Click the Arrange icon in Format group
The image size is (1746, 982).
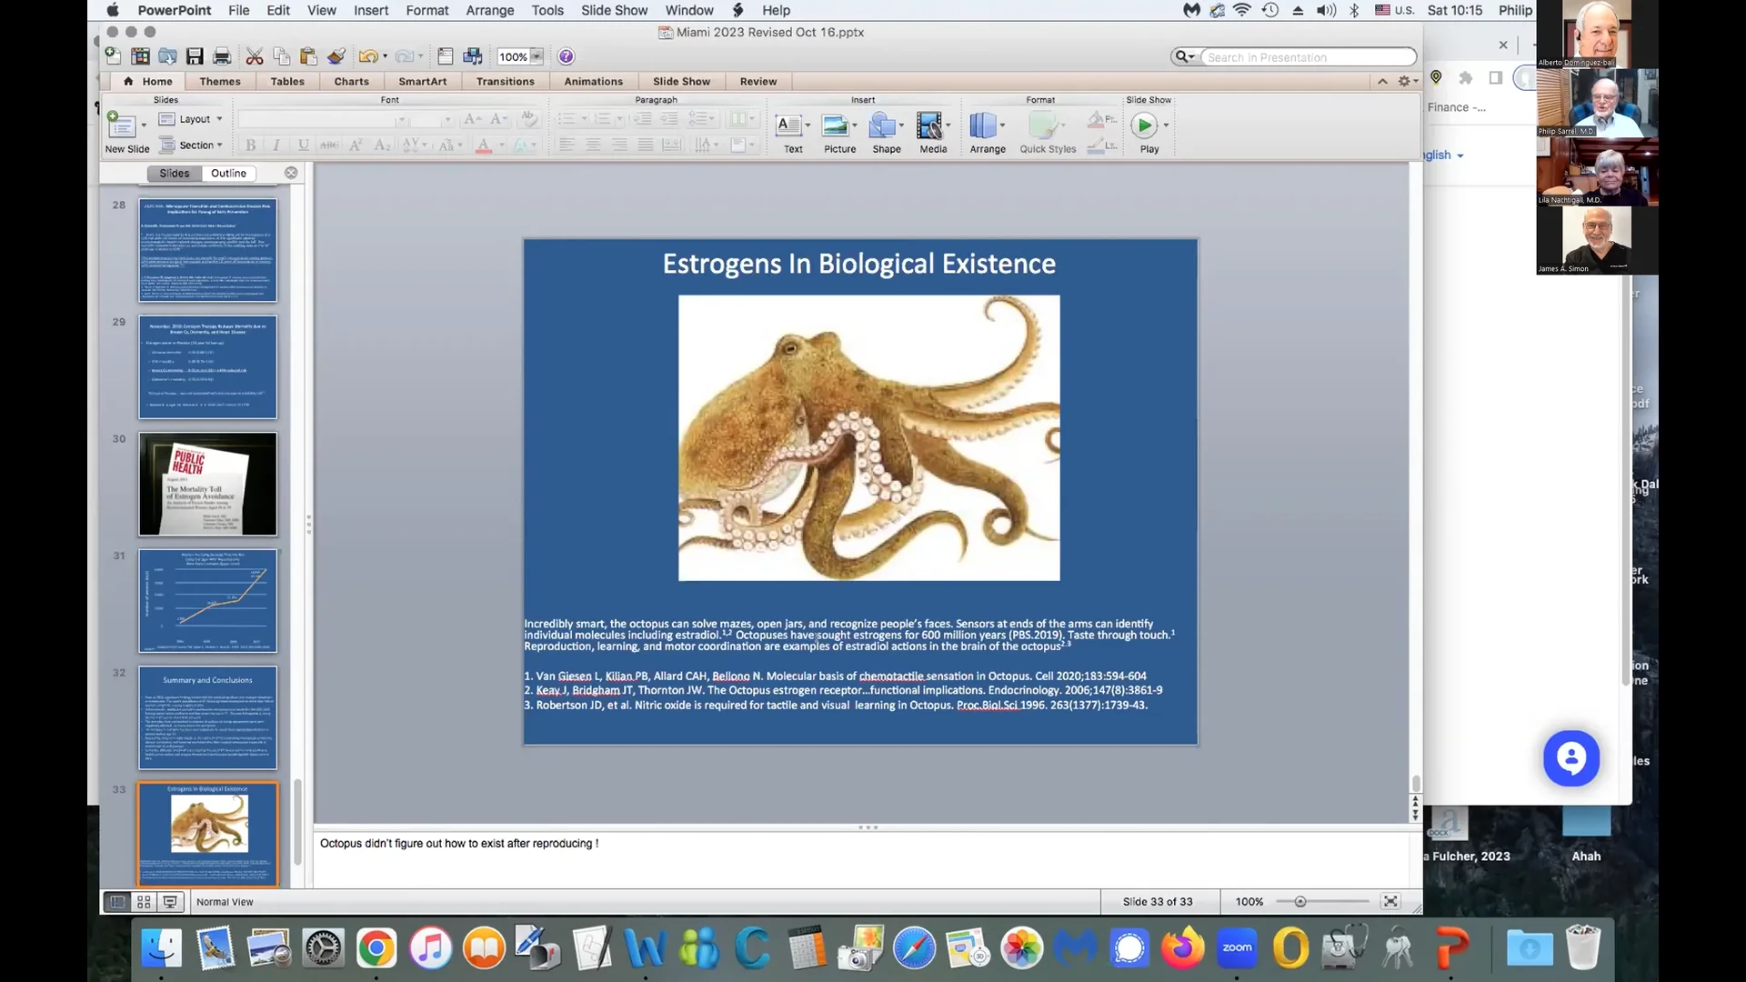[983, 125]
